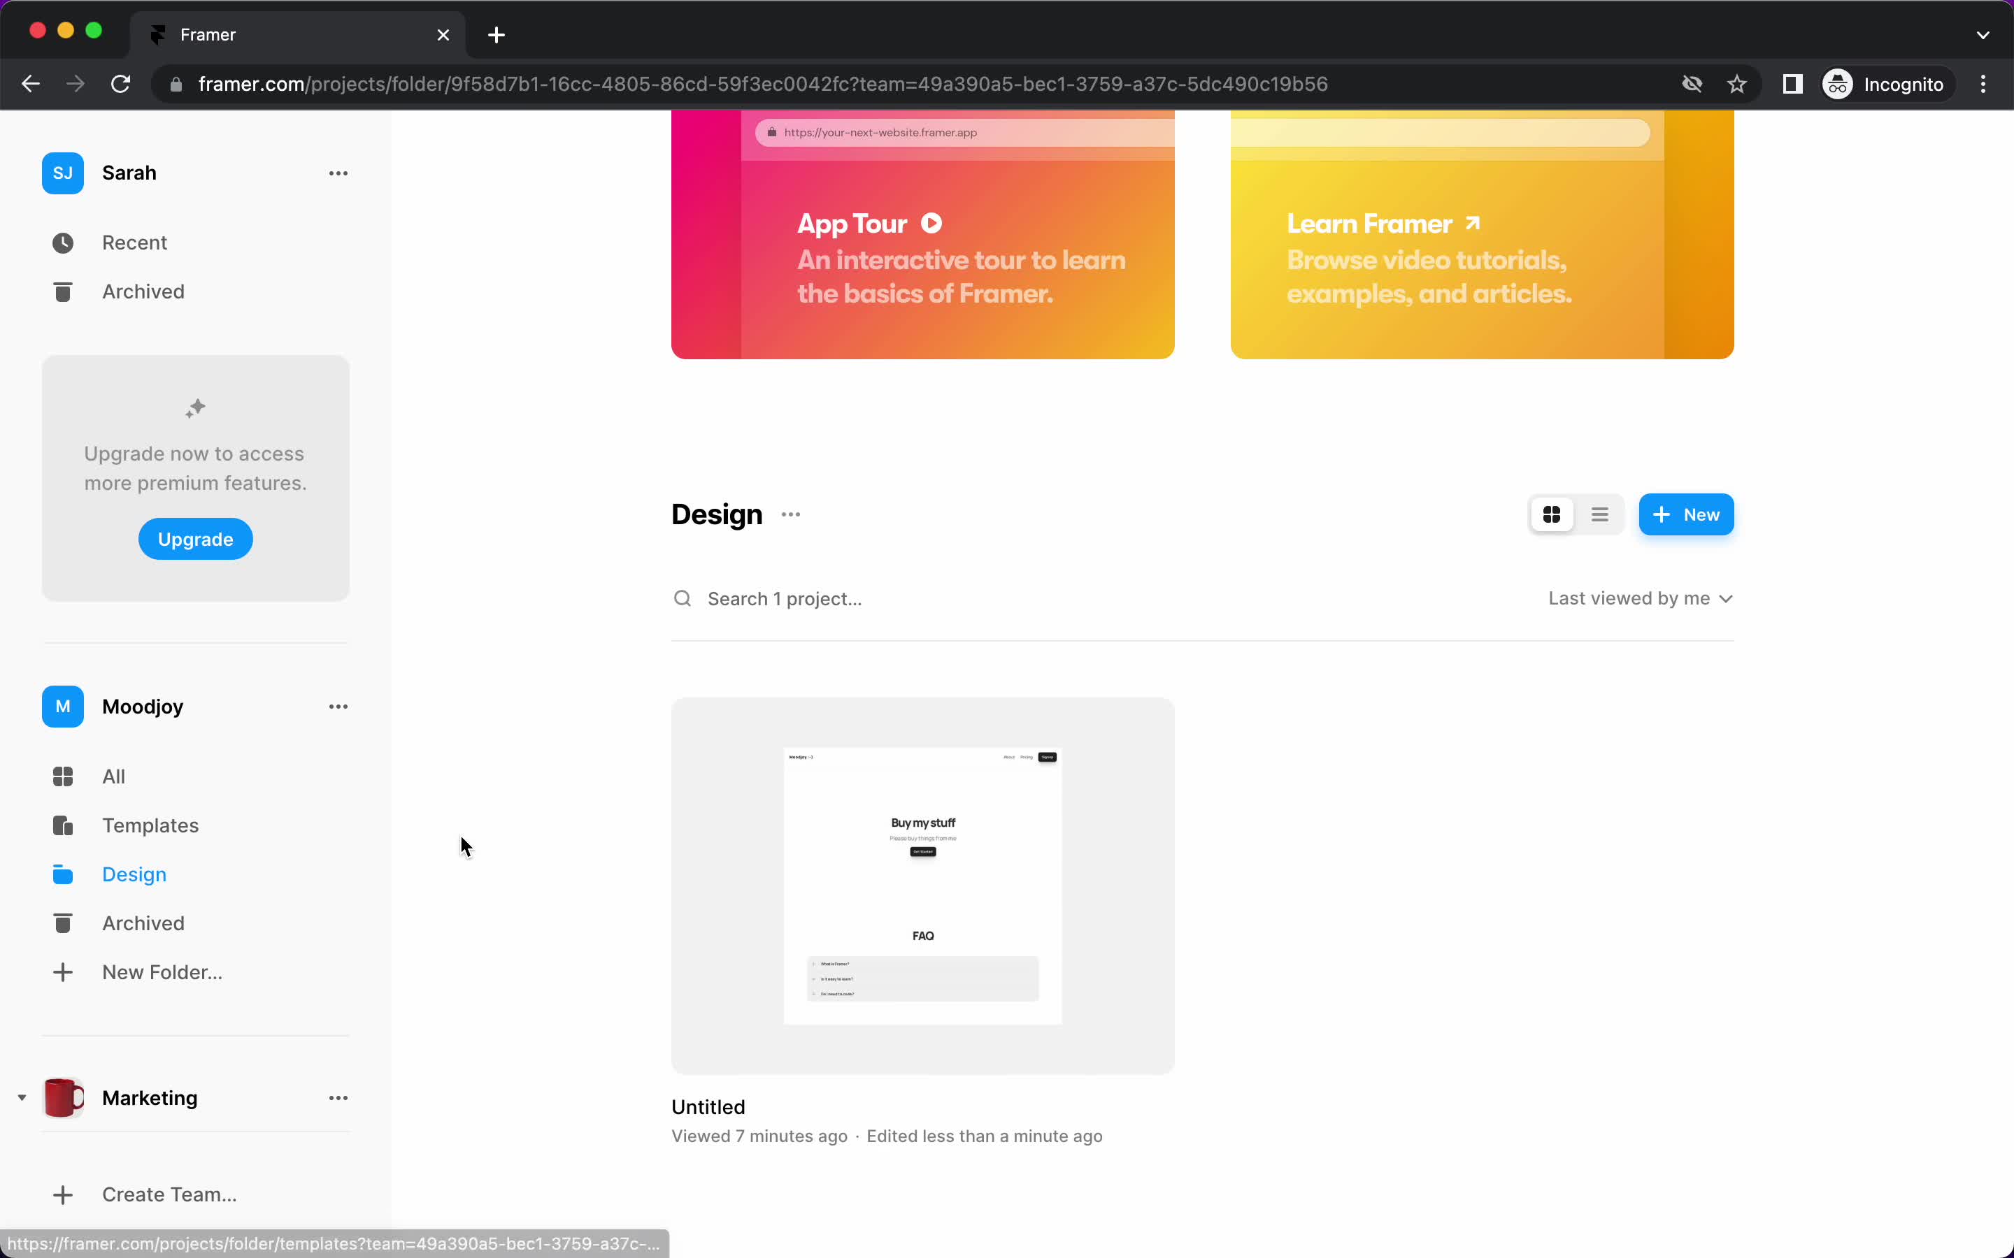The height and width of the screenshot is (1258, 2014).
Task: Click the list view icon
Action: click(1599, 514)
